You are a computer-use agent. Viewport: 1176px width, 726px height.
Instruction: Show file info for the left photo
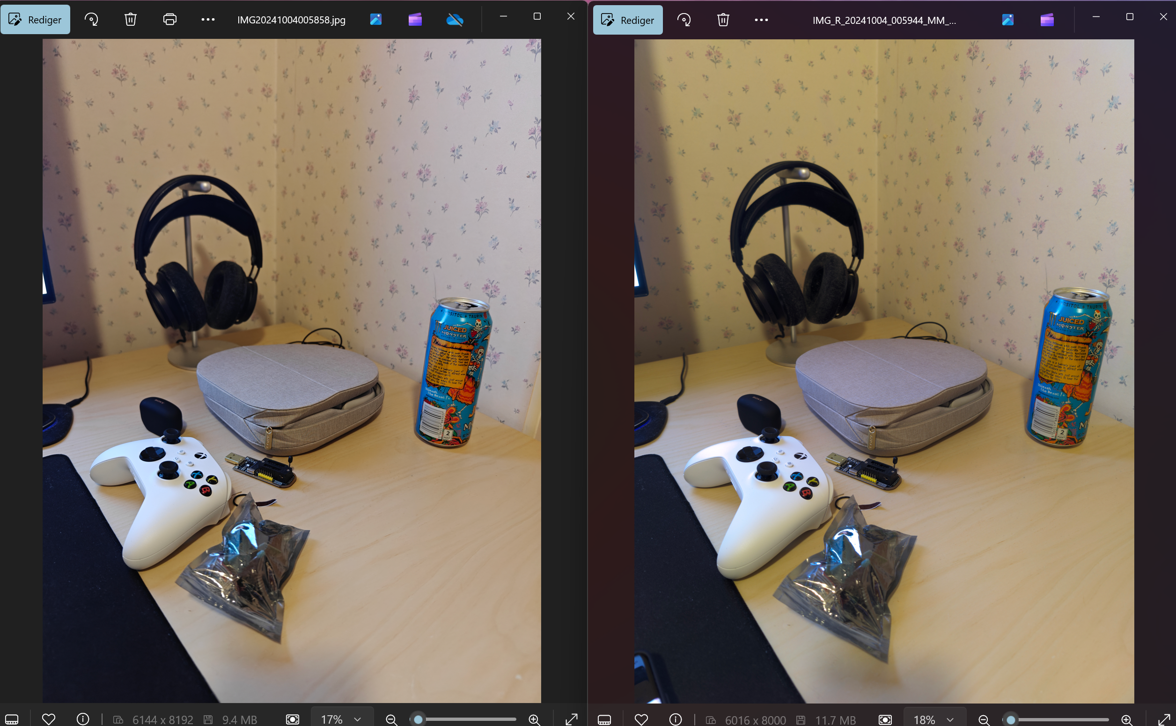point(83,719)
